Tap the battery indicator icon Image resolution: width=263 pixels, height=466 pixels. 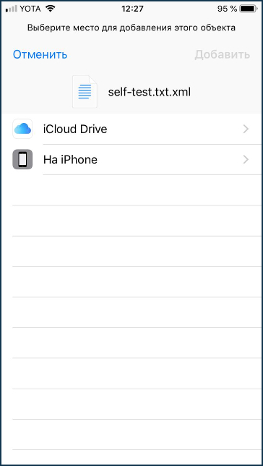(x=249, y=9)
